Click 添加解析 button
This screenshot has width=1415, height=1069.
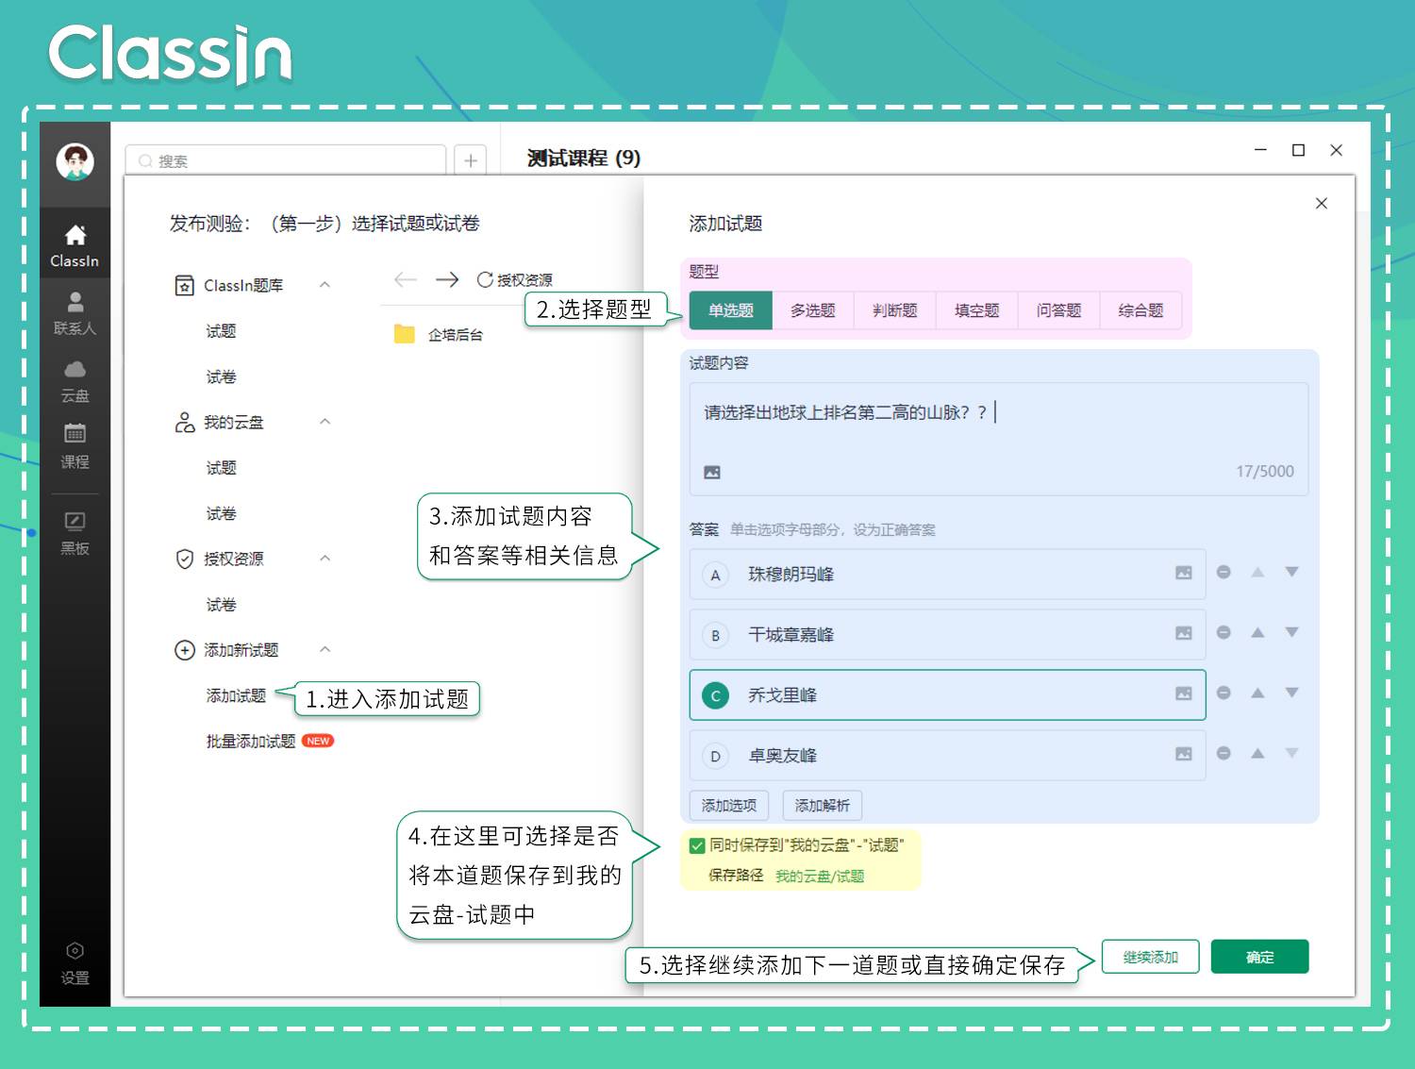[823, 805]
